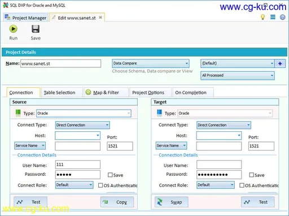289x216 pixels.
Task: Select the Connection tab
Action: coord(23,92)
